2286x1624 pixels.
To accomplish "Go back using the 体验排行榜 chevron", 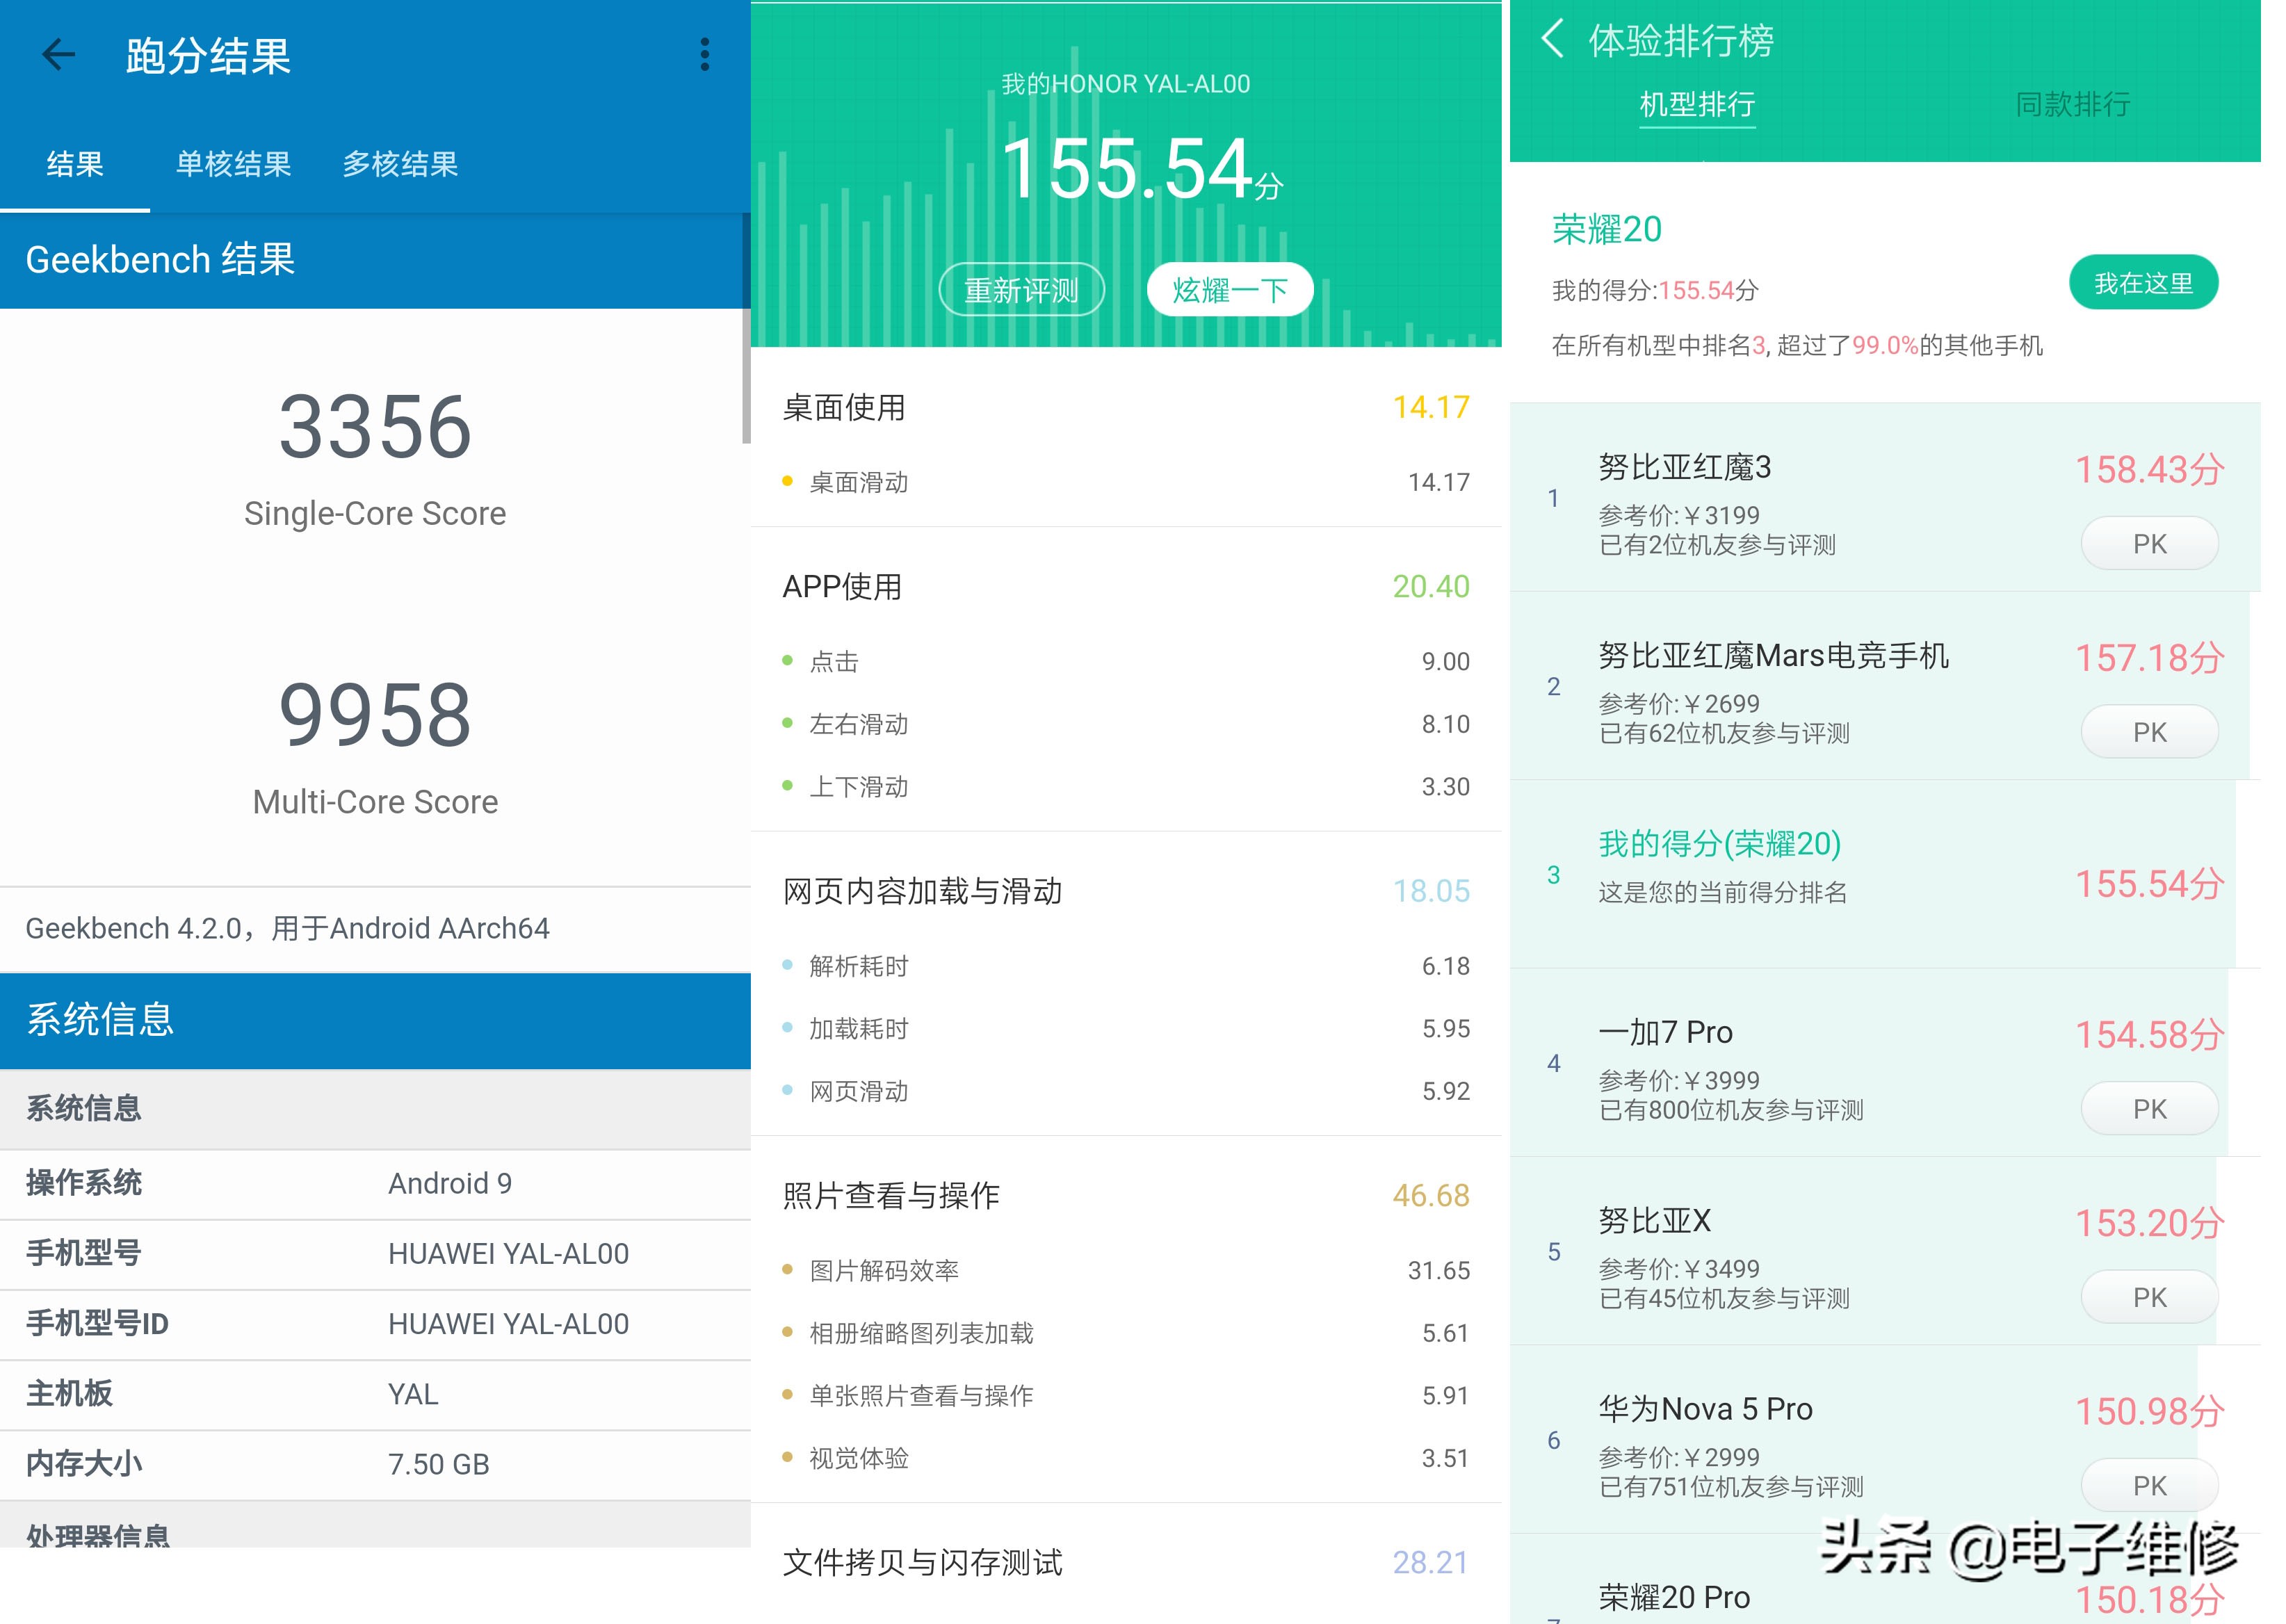I will 1552,39.
